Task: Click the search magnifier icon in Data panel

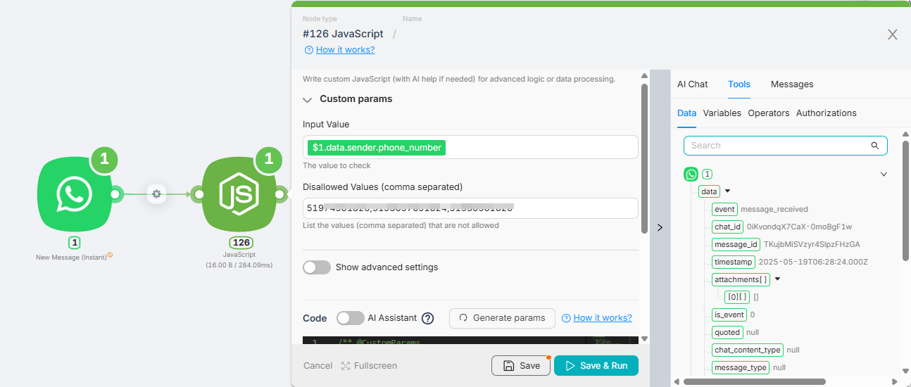Action: pos(875,146)
